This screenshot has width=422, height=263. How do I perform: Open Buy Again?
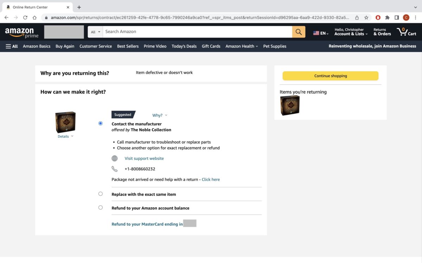pos(65,46)
